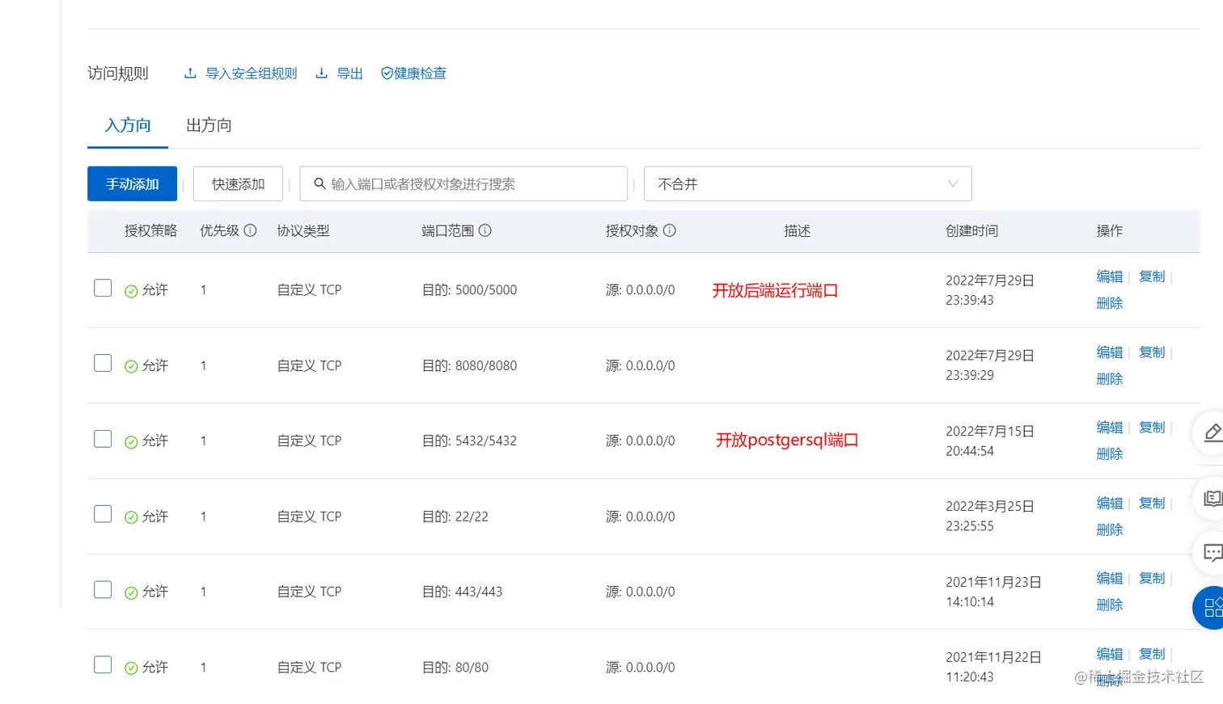
Task: Click the 源: 0.0.0.0/0 cell in port 443/443 row
Action: coord(640,592)
